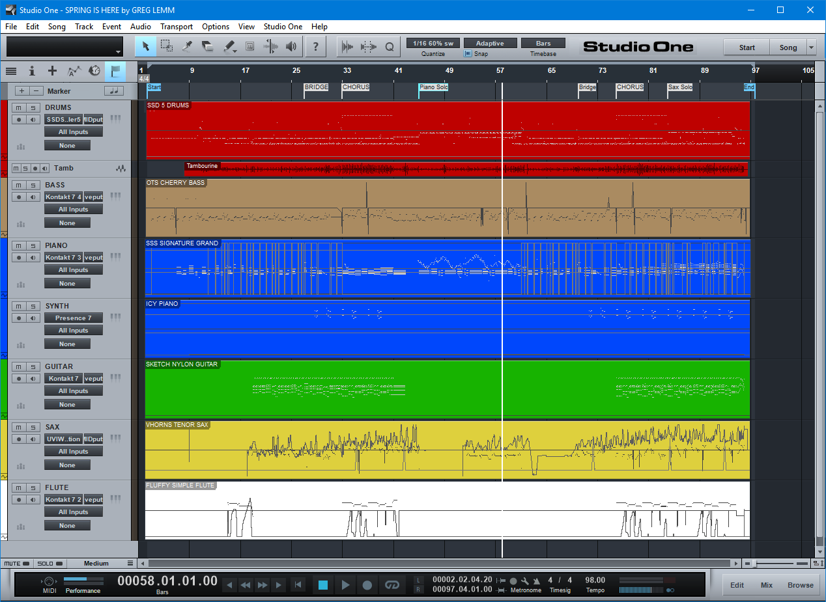Solo the FLUTE track
This screenshot has width=826, height=602.
pos(32,487)
